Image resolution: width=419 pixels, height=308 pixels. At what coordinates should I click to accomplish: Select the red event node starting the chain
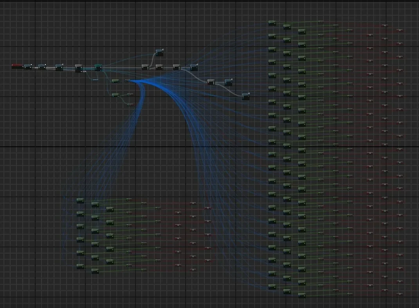point(17,67)
